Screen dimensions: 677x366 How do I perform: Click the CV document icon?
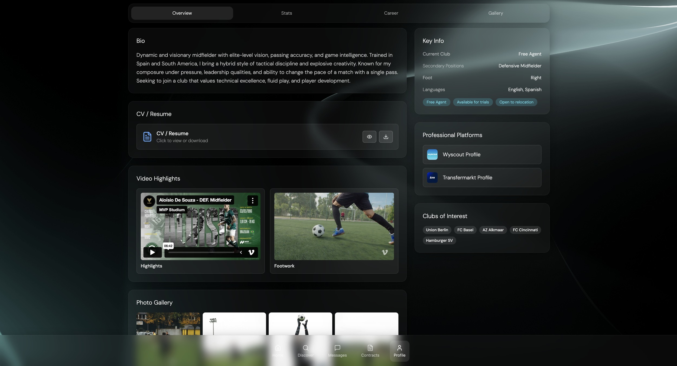(x=147, y=137)
